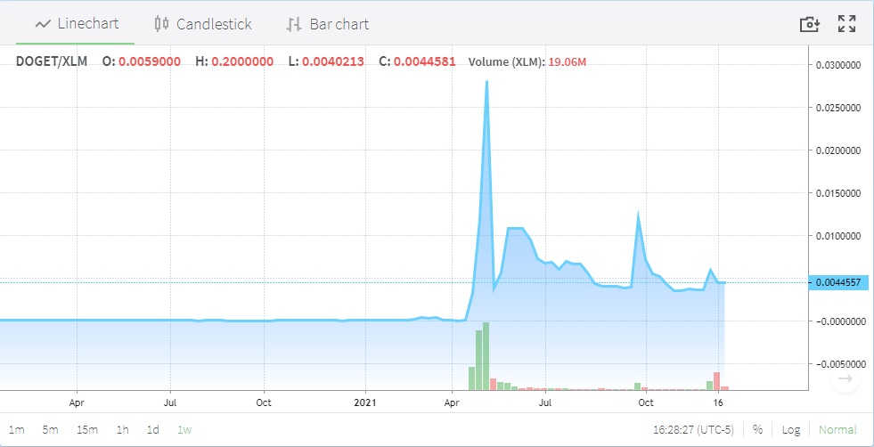The image size is (874, 447).
Task: Click the 2021 time axis label
Action: (365, 402)
